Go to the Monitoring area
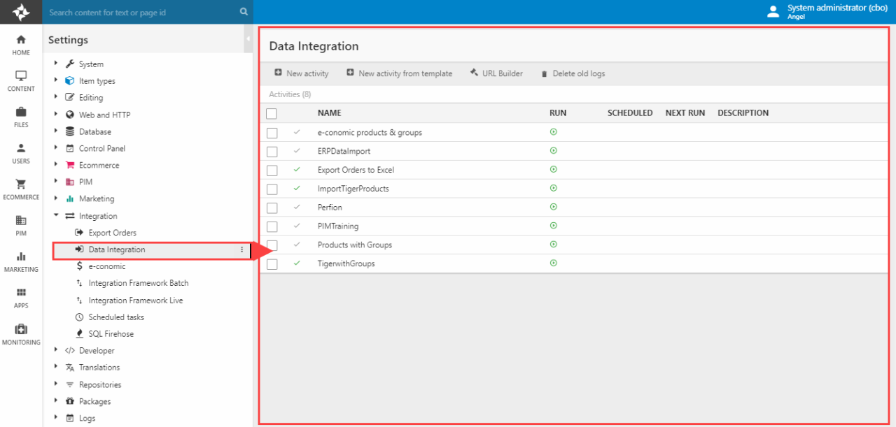Screen dimensions: 896x427 coord(21,333)
